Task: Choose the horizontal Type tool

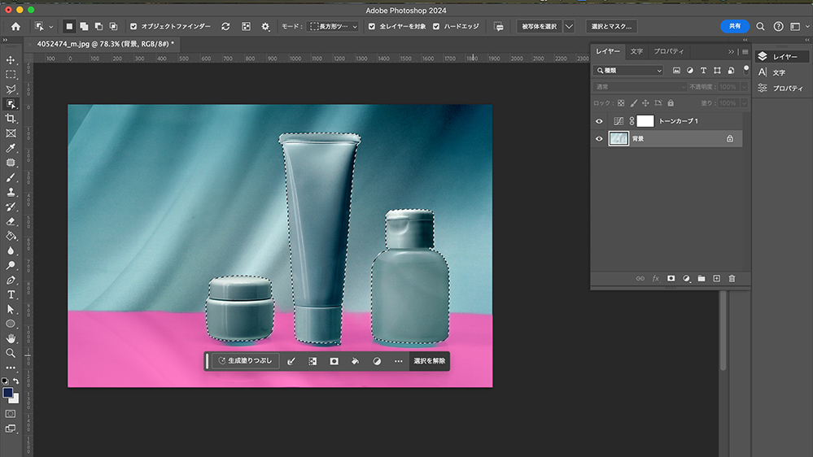Action: click(x=11, y=294)
